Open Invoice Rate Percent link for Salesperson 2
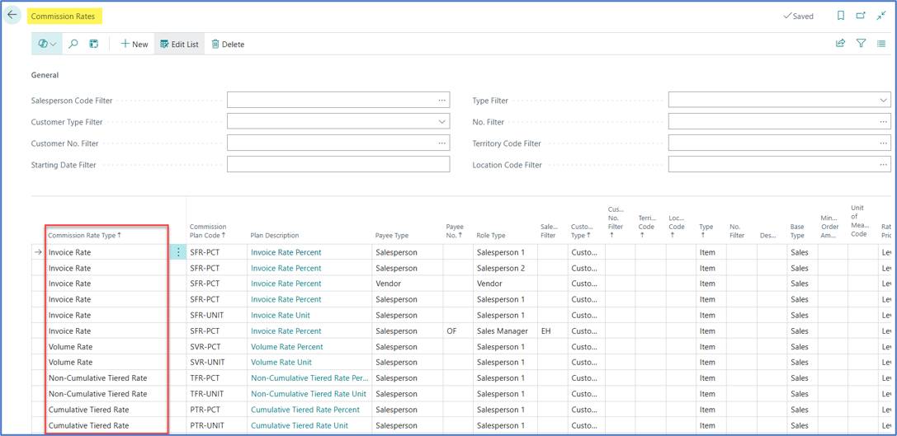 click(x=286, y=268)
